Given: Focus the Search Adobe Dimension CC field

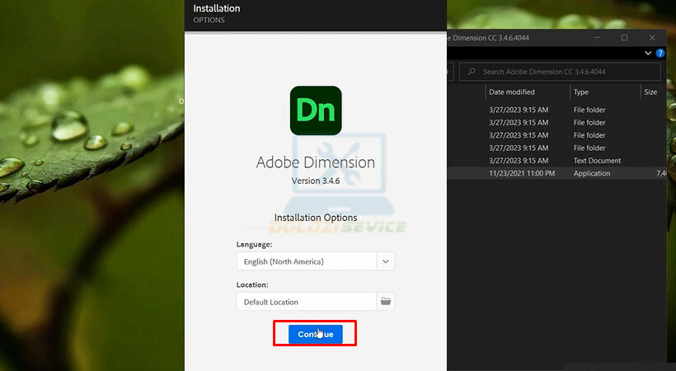Looking at the screenshot, I should 556,72.
